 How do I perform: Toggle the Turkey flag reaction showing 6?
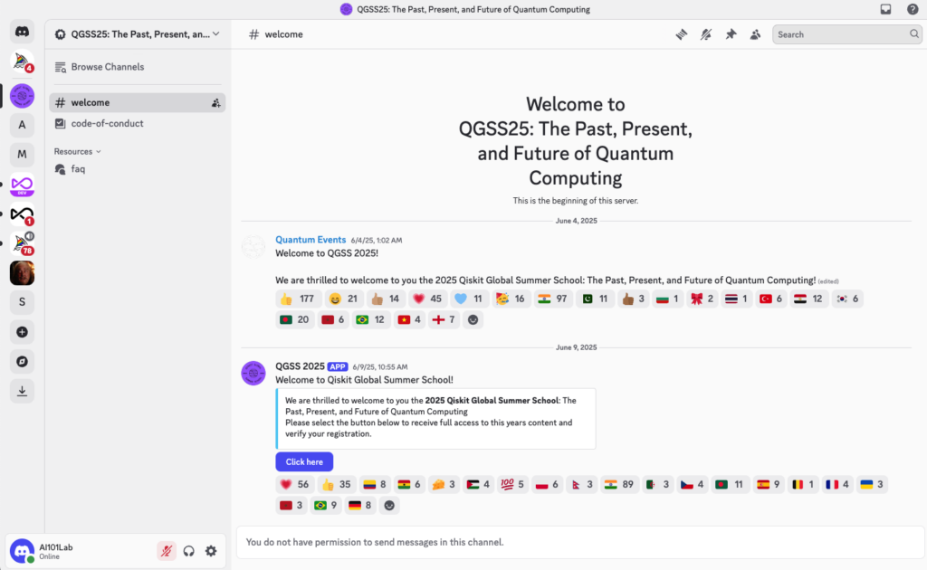[771, 299]
